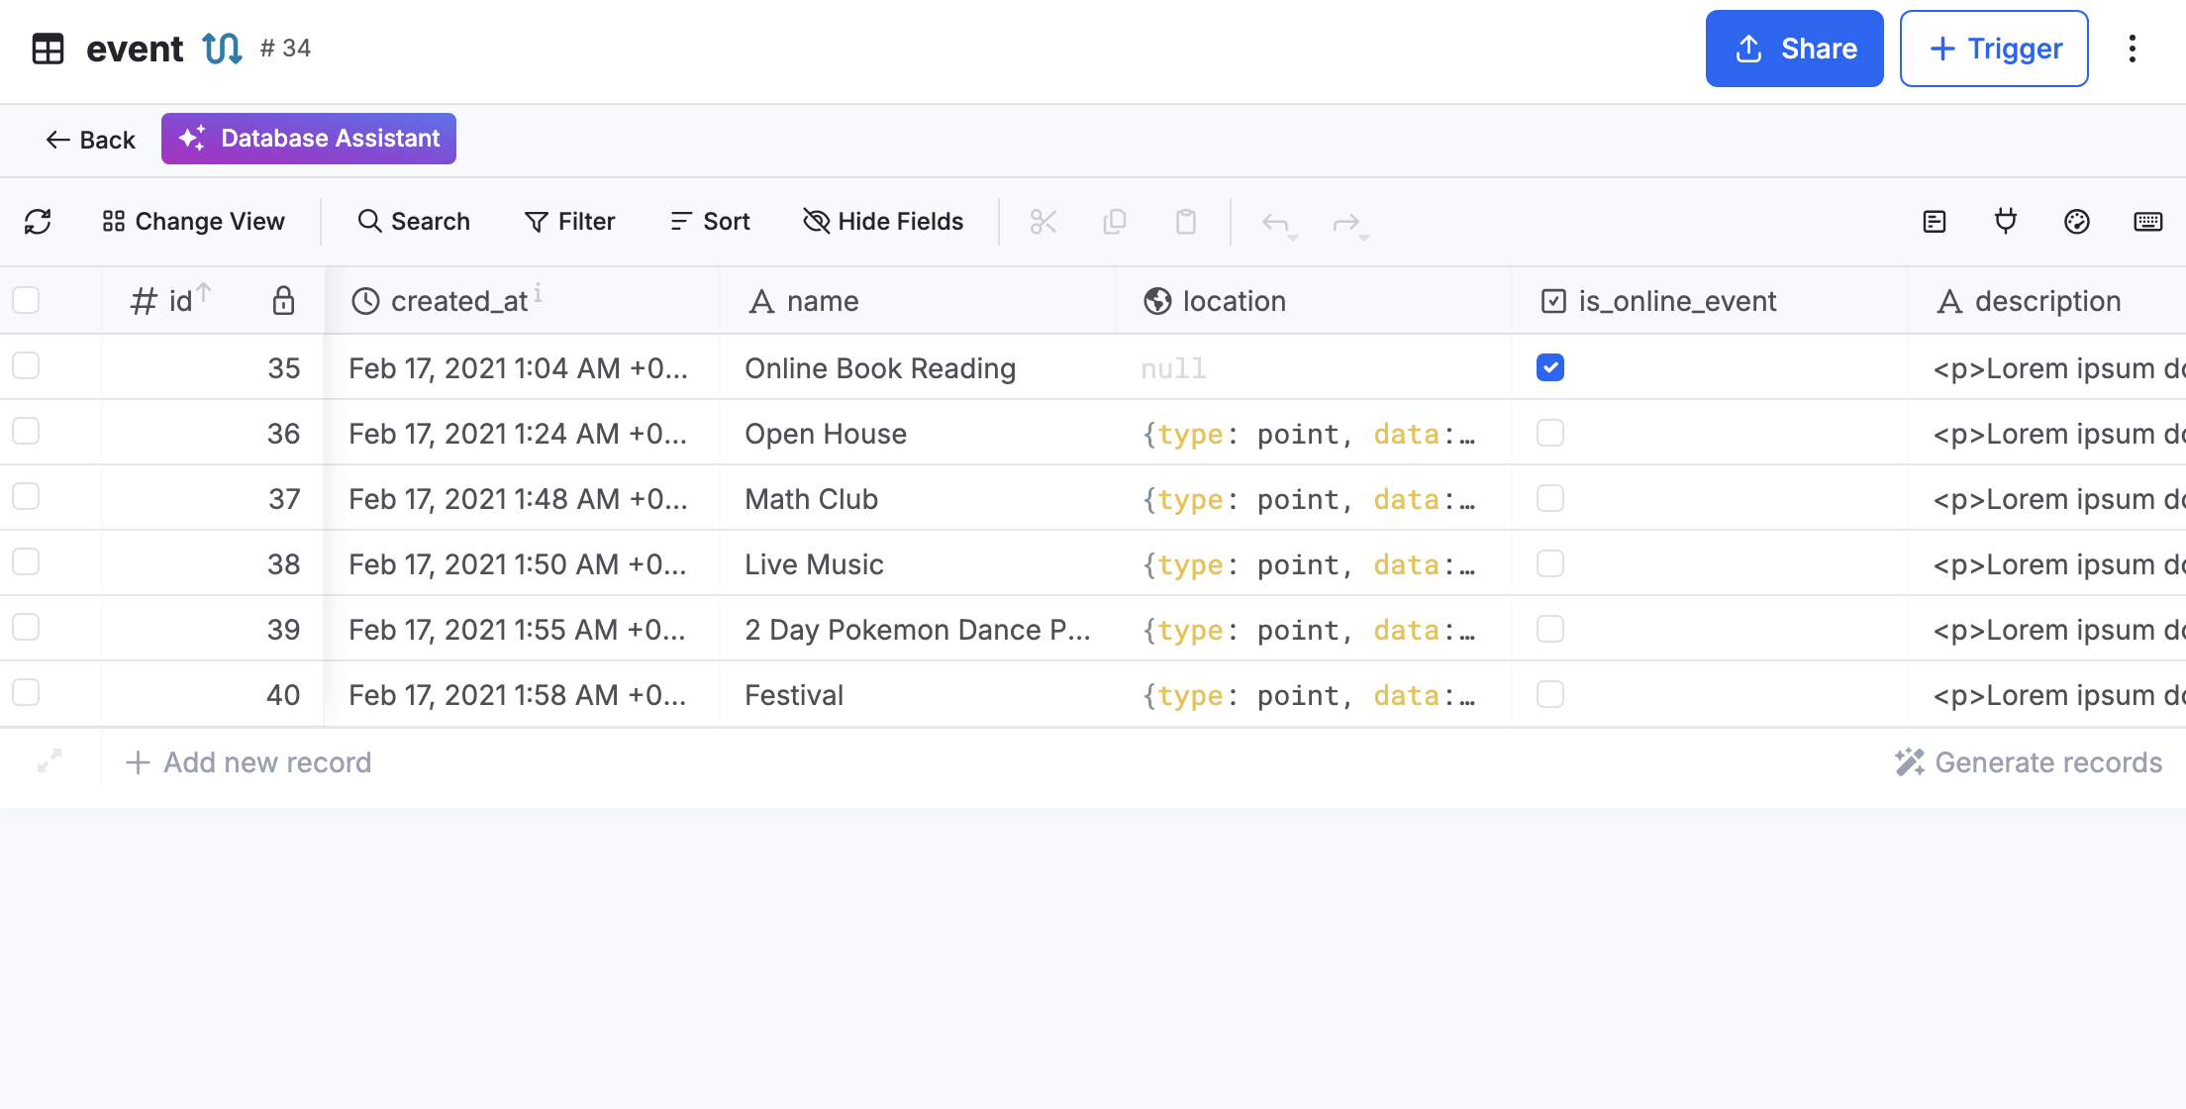Click the paste (clipboard) icon
2186x1109 pixels.
pos(1186,222)
